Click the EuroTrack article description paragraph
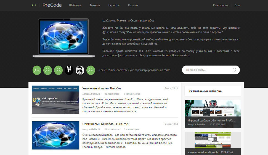The image size is (268, 155). [x=129, y=141]
